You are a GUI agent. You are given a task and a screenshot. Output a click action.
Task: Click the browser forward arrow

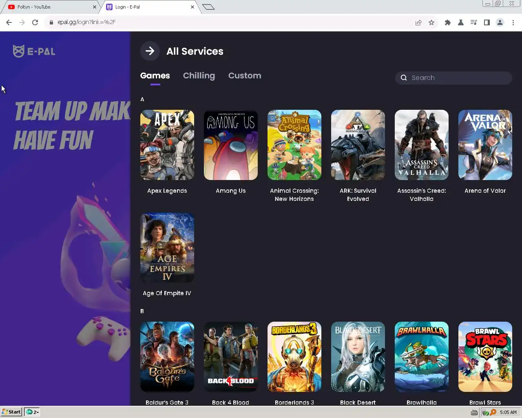click(22, 22)
